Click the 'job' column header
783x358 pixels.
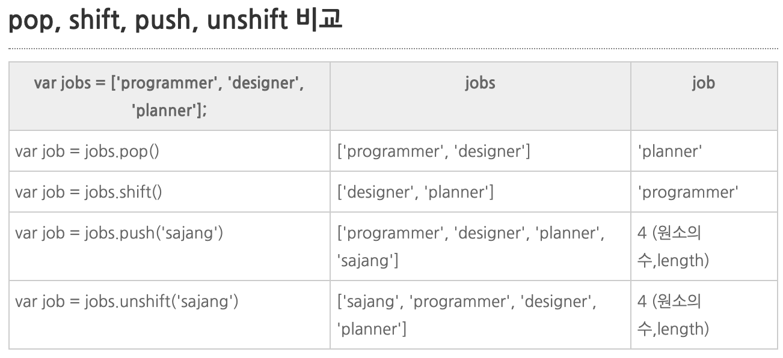coord(704,96)
